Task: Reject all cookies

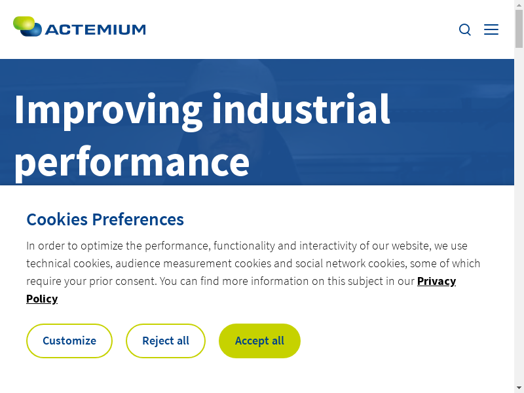Action: click(166, 341)
